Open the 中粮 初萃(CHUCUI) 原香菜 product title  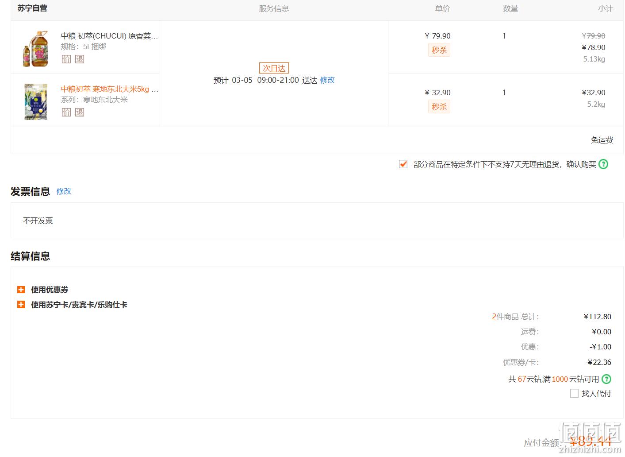tap(109, 36)
